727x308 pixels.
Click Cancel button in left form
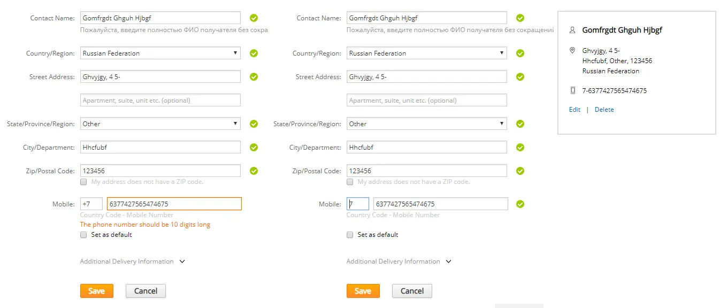pyautogui.click(x=146, y=291)
